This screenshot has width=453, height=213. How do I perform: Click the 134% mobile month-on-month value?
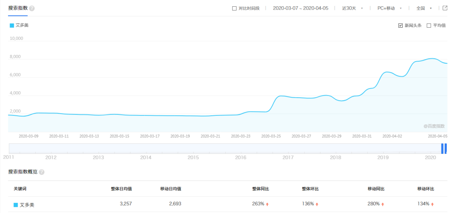coord(423,204)
